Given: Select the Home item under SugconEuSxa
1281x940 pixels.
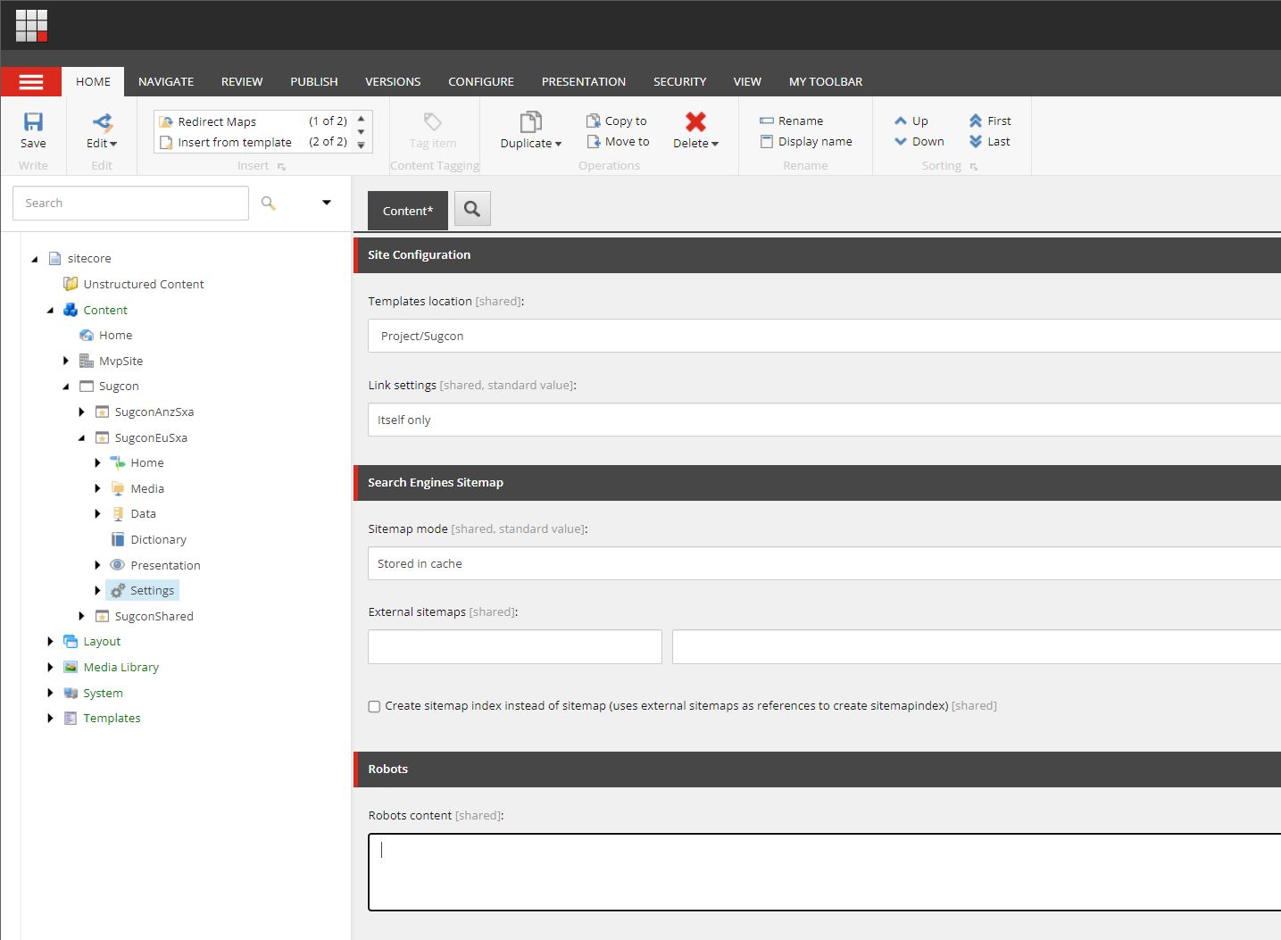Looking at the screenshot, I should point(147,462).
